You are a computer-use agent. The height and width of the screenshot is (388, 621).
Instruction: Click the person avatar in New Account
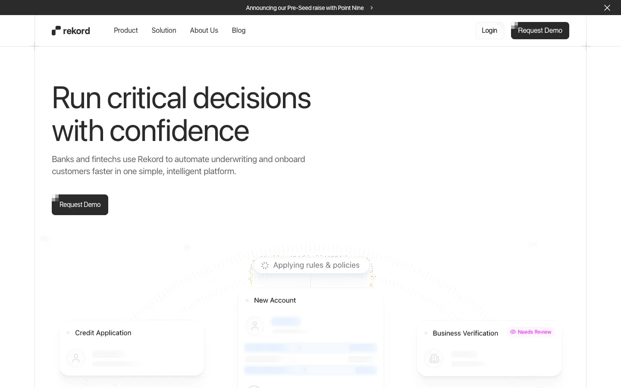point(255,326)
